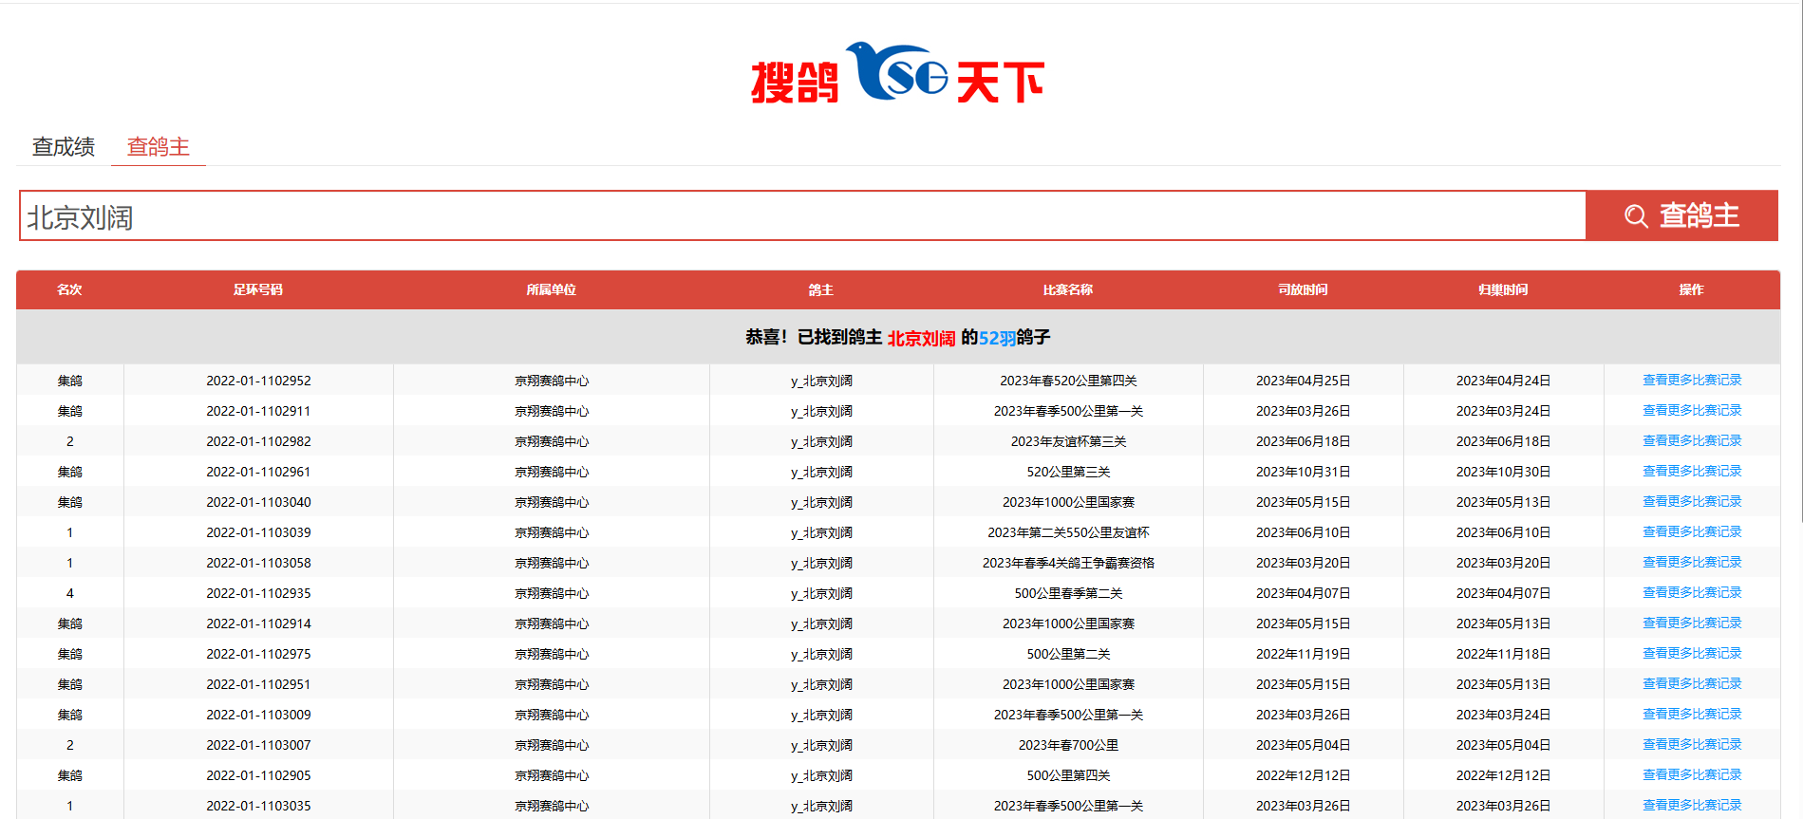The width and height of the screenshot is (1803, 819).
Task: Open more race records for ring 2022-01-1103007
Action: [1691, 745]
